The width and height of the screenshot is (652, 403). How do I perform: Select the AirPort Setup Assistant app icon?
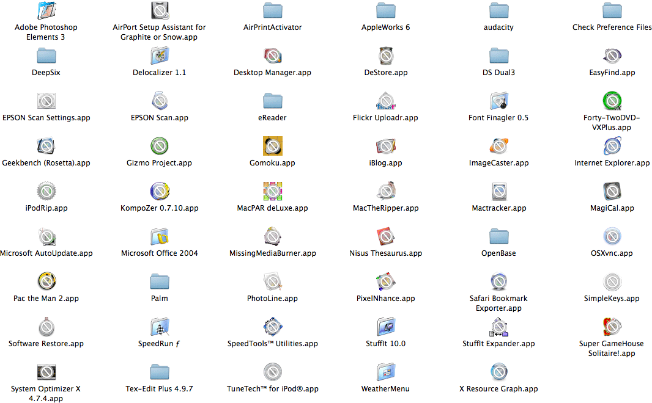pyautogui.click(x=160, y=10)
